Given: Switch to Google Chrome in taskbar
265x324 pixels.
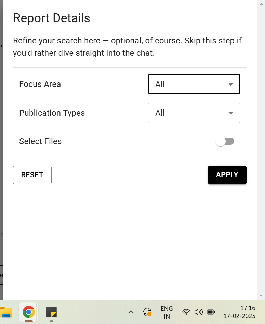Looking at the screenshot, I should (x=29, y=312).
